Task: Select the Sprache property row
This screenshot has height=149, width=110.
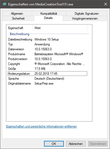Action: click(47, 79)
